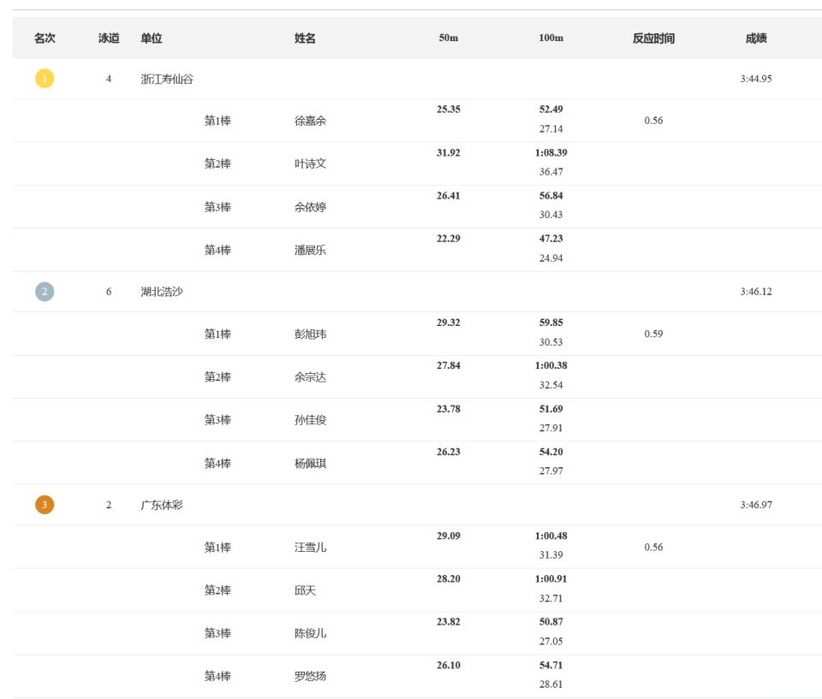Click the 成绩 column header
Screen dimensions: 822x699
pos(756,38)
